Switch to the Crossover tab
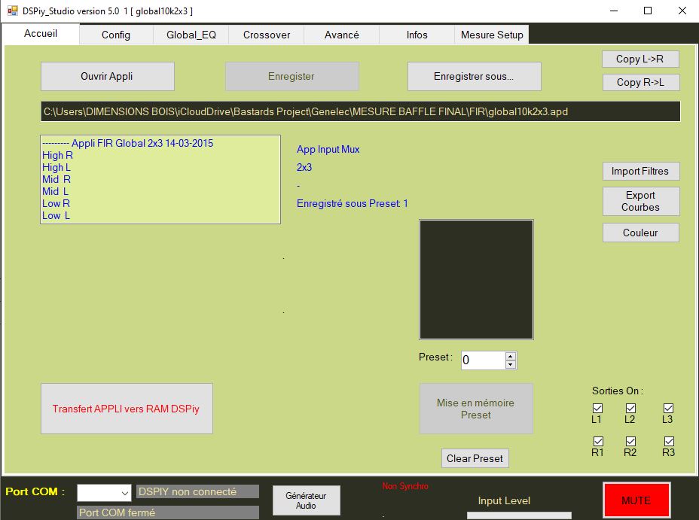The height and width of the screenshot is (520, 699). (x=267, y=35)
